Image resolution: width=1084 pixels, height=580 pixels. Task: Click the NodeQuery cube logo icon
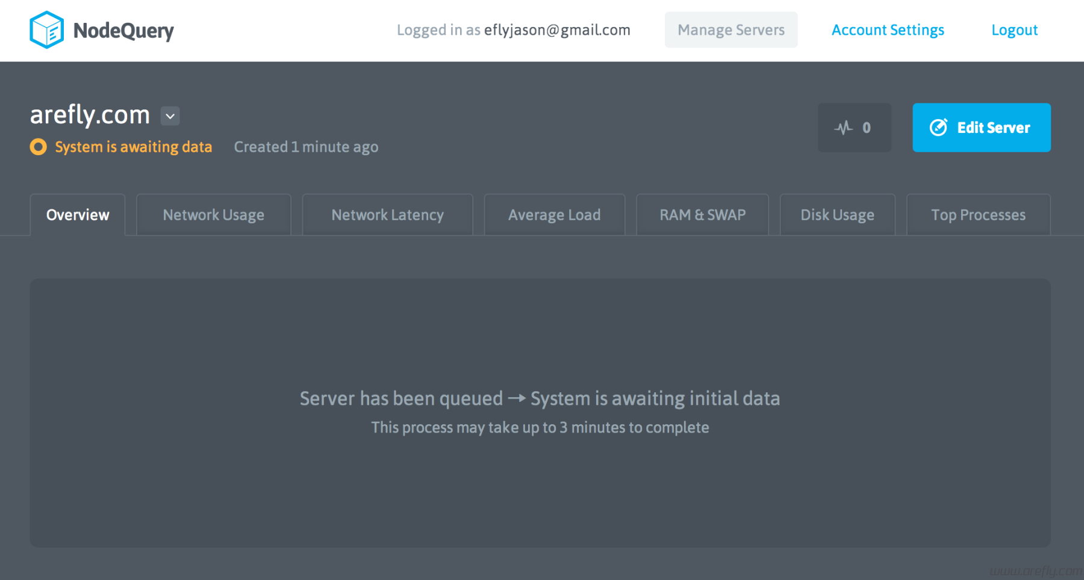click(x=46, y=29)
